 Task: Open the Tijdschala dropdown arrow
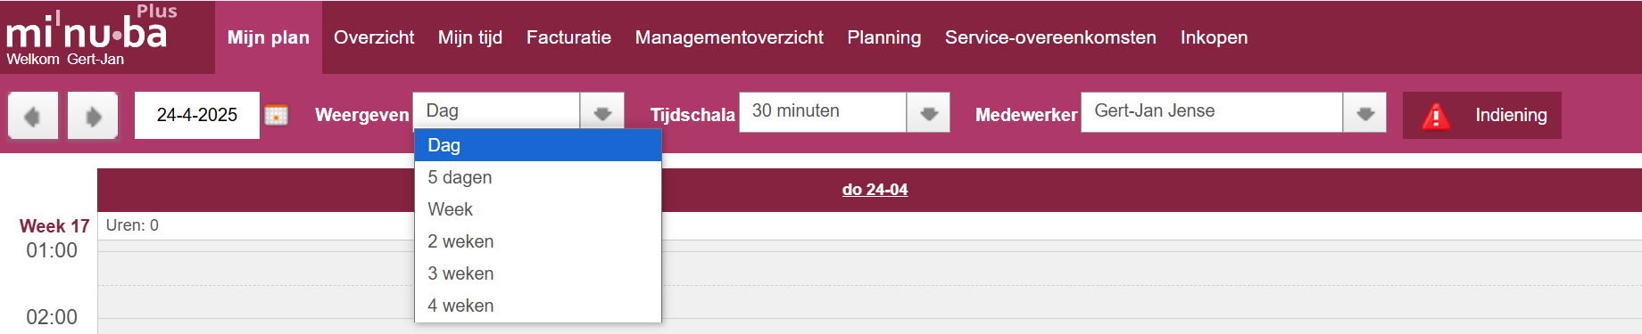click(x=928, y=113)
